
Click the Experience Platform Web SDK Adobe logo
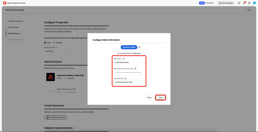coord(51,77)
